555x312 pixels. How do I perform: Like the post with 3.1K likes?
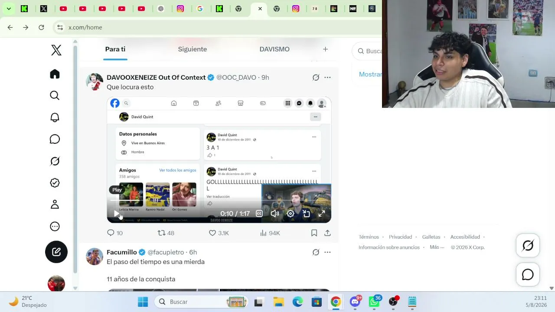click(x=219, y=233)
